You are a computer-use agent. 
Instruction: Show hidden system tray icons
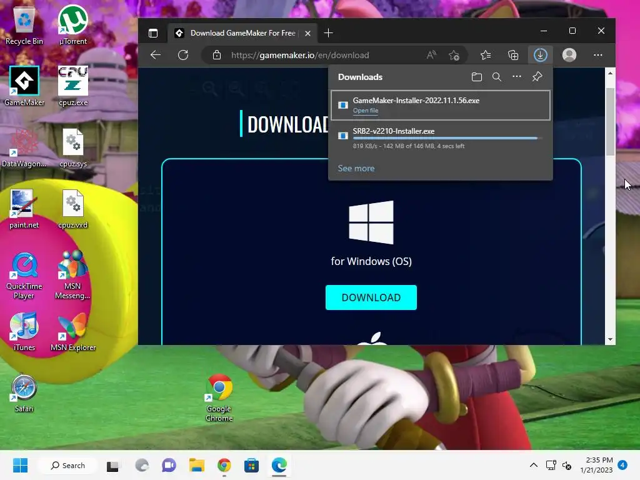[x=534, y=465]
